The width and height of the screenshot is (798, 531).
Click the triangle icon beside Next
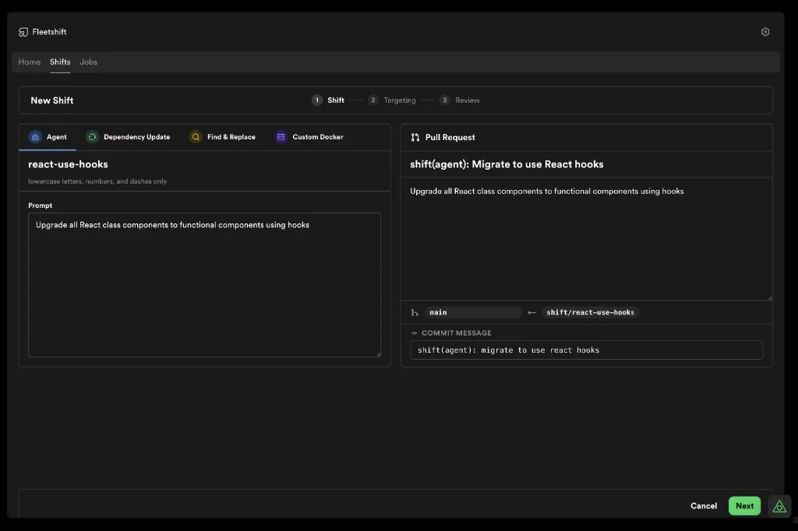[779, 507]
